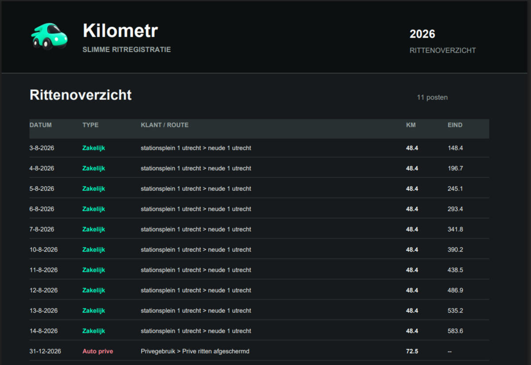Viewport: 531px width, 365px height.
Task: Select the date 10-8-2026
Action: (43, 250)
